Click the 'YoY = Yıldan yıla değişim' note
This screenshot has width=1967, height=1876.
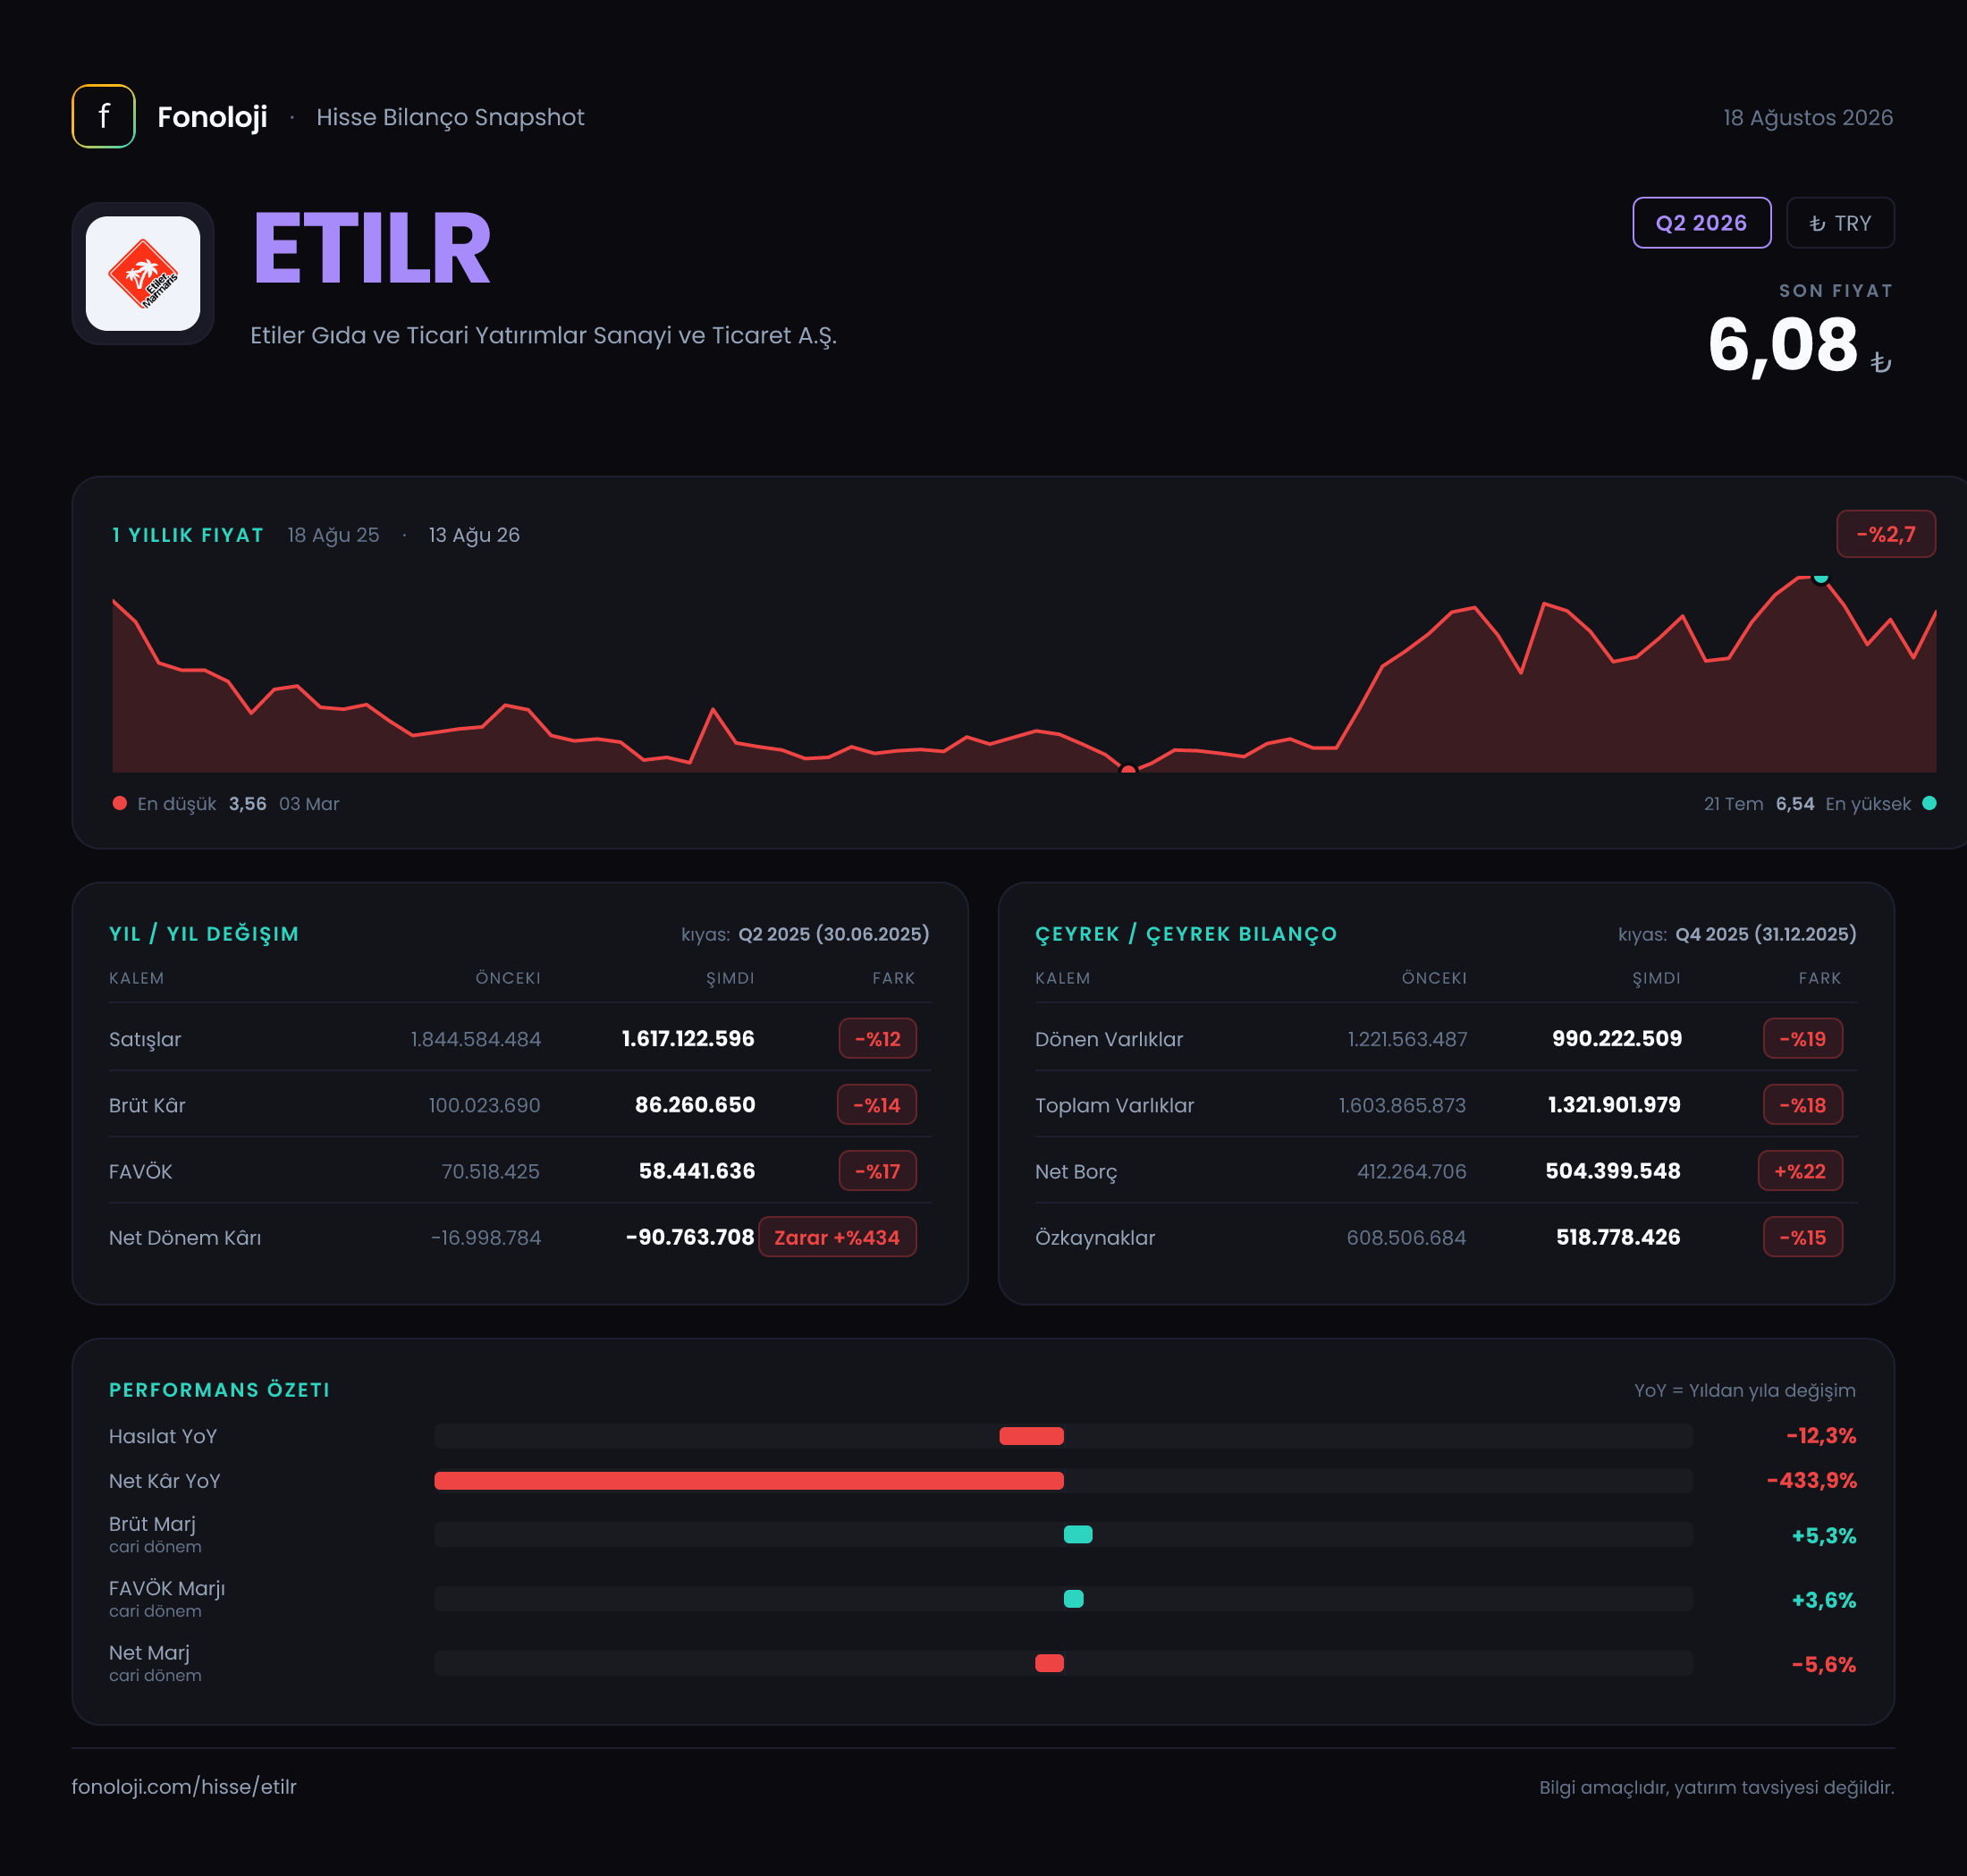(x=1744, y=1390)
